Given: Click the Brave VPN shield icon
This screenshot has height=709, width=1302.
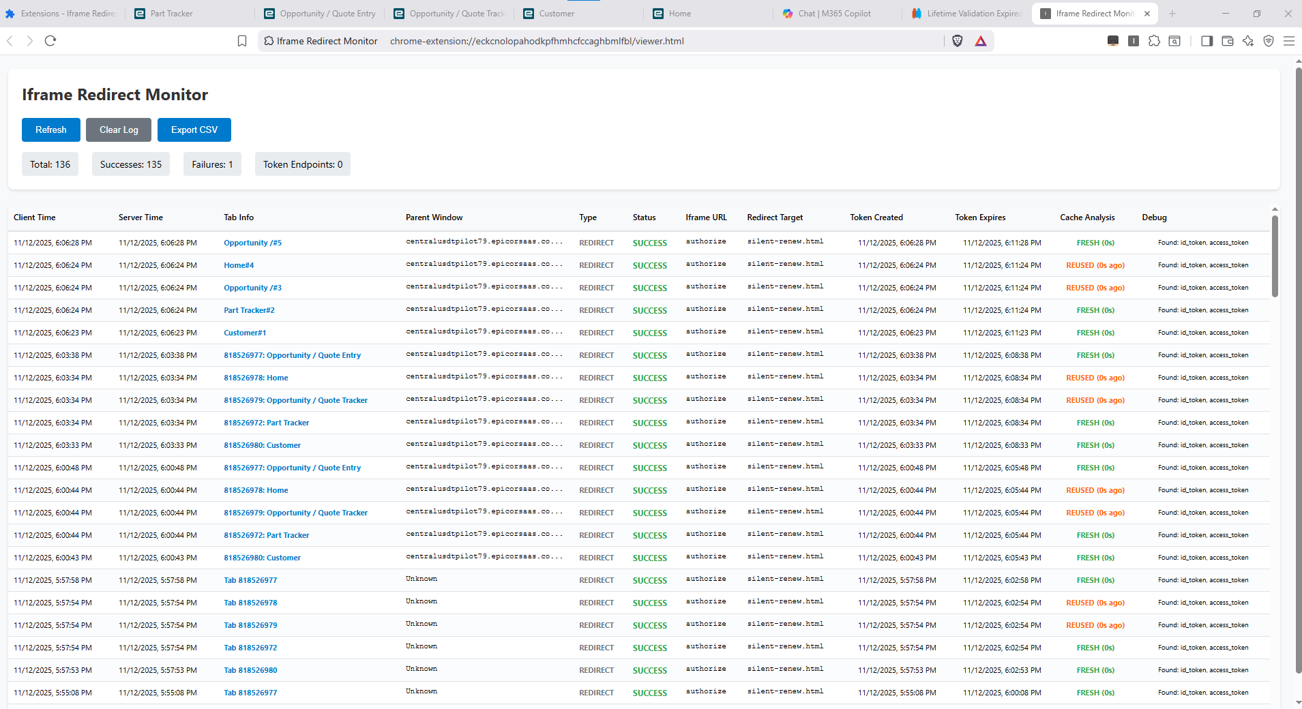Looking at the screenshot, I should (1268, 41).
